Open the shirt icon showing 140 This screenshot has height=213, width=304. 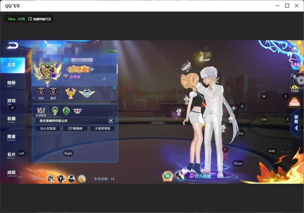[296, 63]
